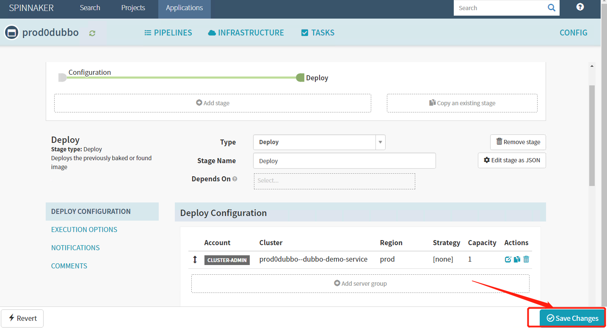
Task: Open the EXECUTION OPTIONS section
Action: pos(84,230)
